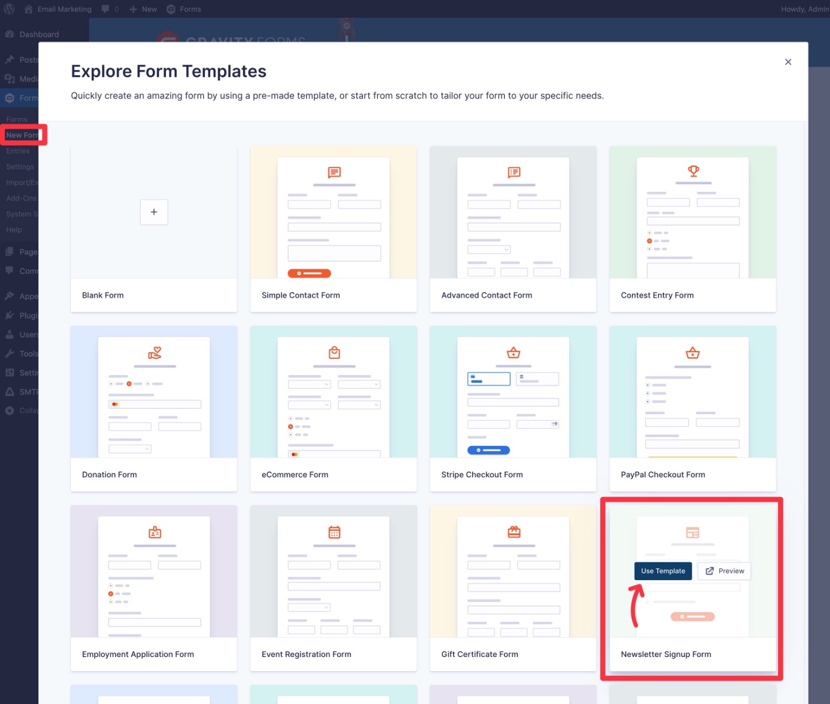Viewport: 830px width, 704px height.
Task: Click the heart-hand icon on Donation Form
Action: pos(155,352)
